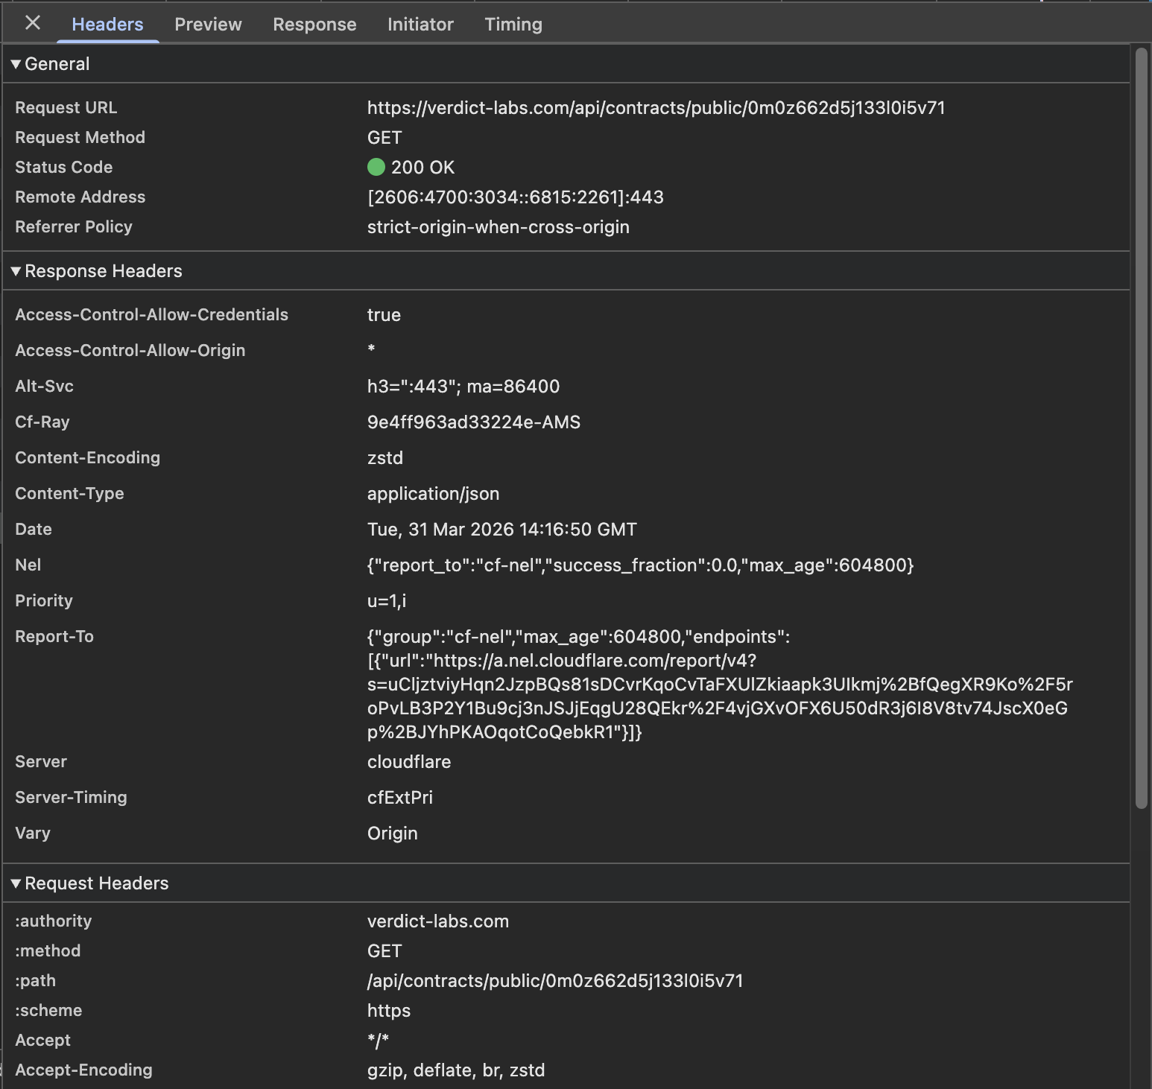Close the network request details panel
The height and width of the screenshot is (1089, 1152).
[x=32, y=23]
